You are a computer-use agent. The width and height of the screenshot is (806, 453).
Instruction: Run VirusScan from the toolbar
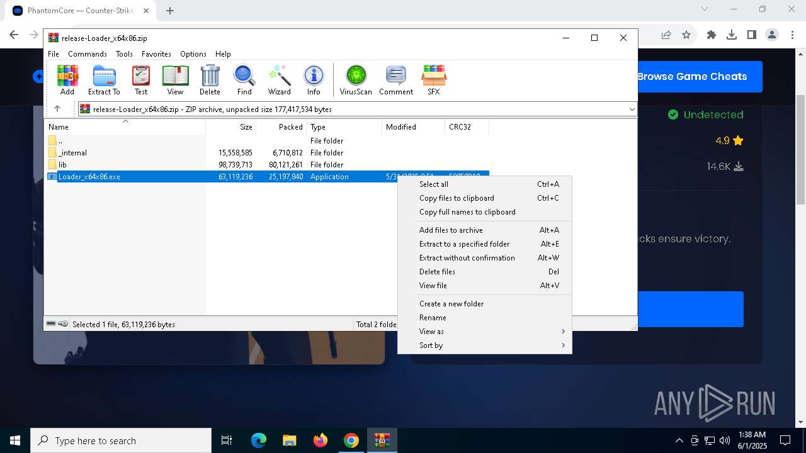pos(356,80)
